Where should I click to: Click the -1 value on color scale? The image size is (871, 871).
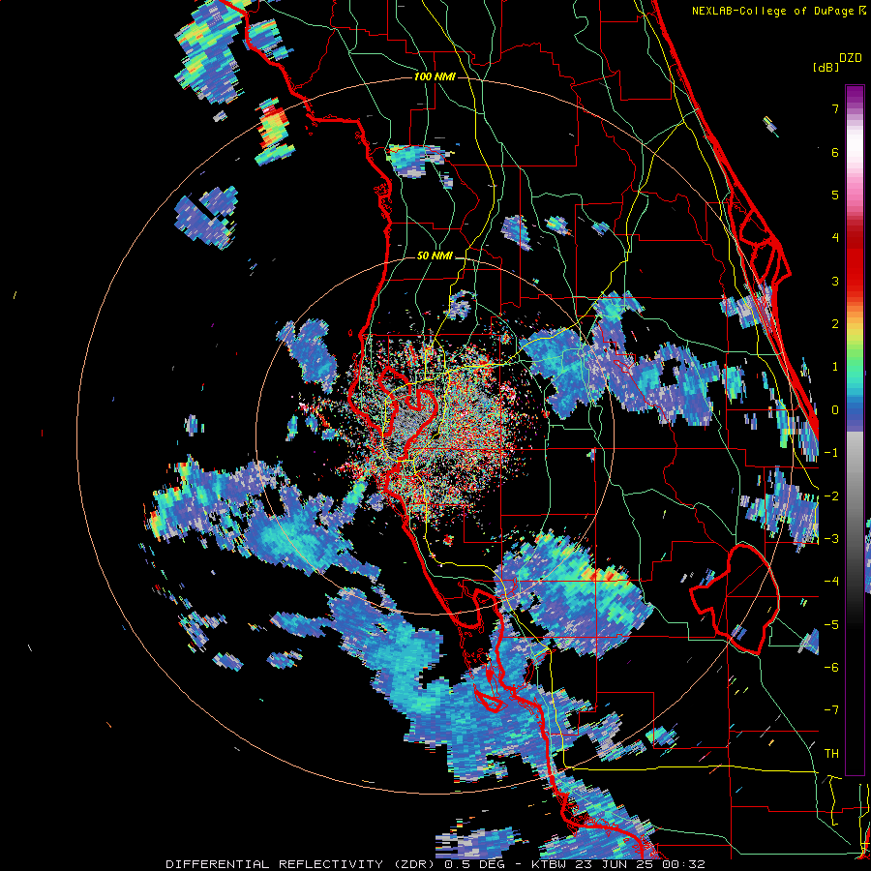(831, 453)
